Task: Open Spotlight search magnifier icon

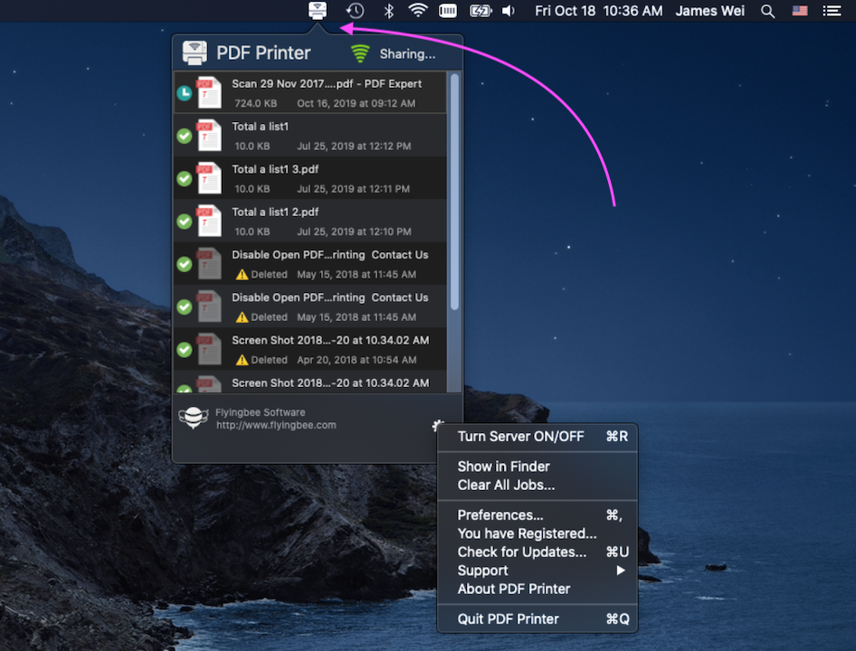Action: point(767,11)
